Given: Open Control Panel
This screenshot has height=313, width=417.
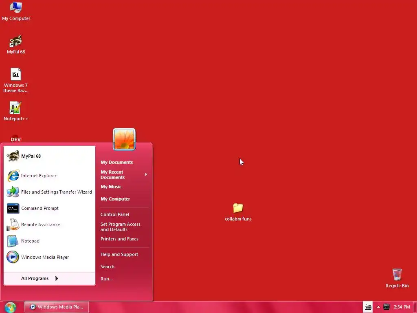Looking at the screenshot, I should coord(114,214).
